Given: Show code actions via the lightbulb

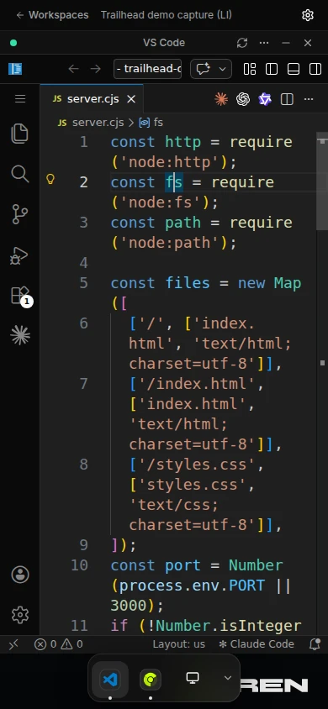Looking at the screenshot, I should (50, 180).
